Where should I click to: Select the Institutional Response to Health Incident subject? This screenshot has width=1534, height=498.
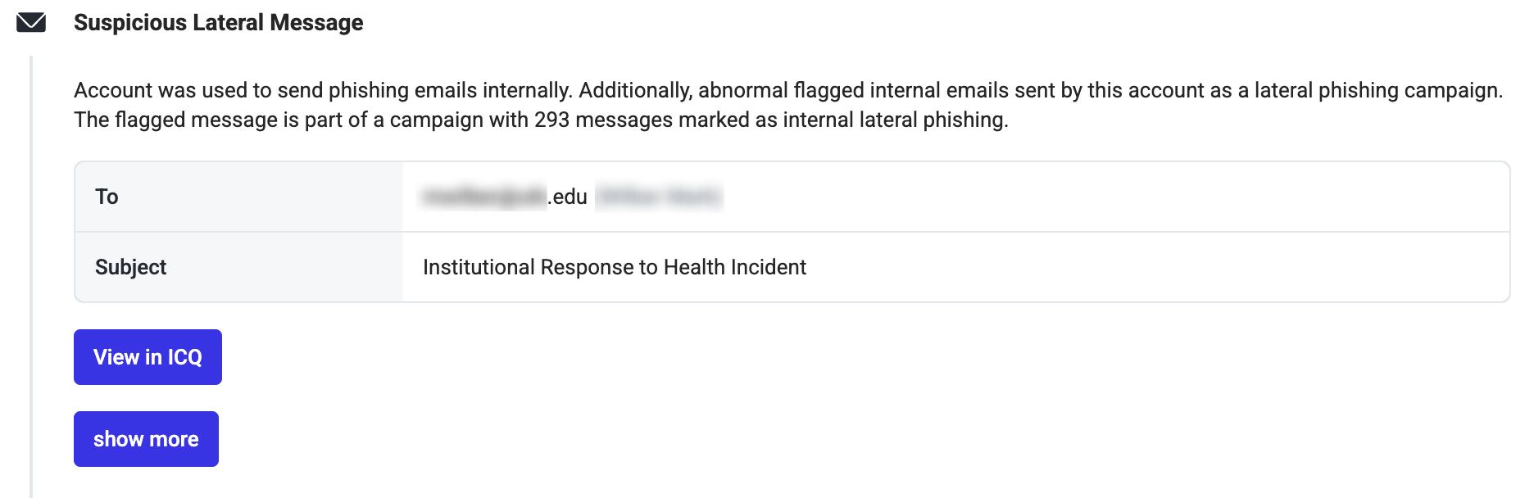pyautogui.click(x=615, y=267)
